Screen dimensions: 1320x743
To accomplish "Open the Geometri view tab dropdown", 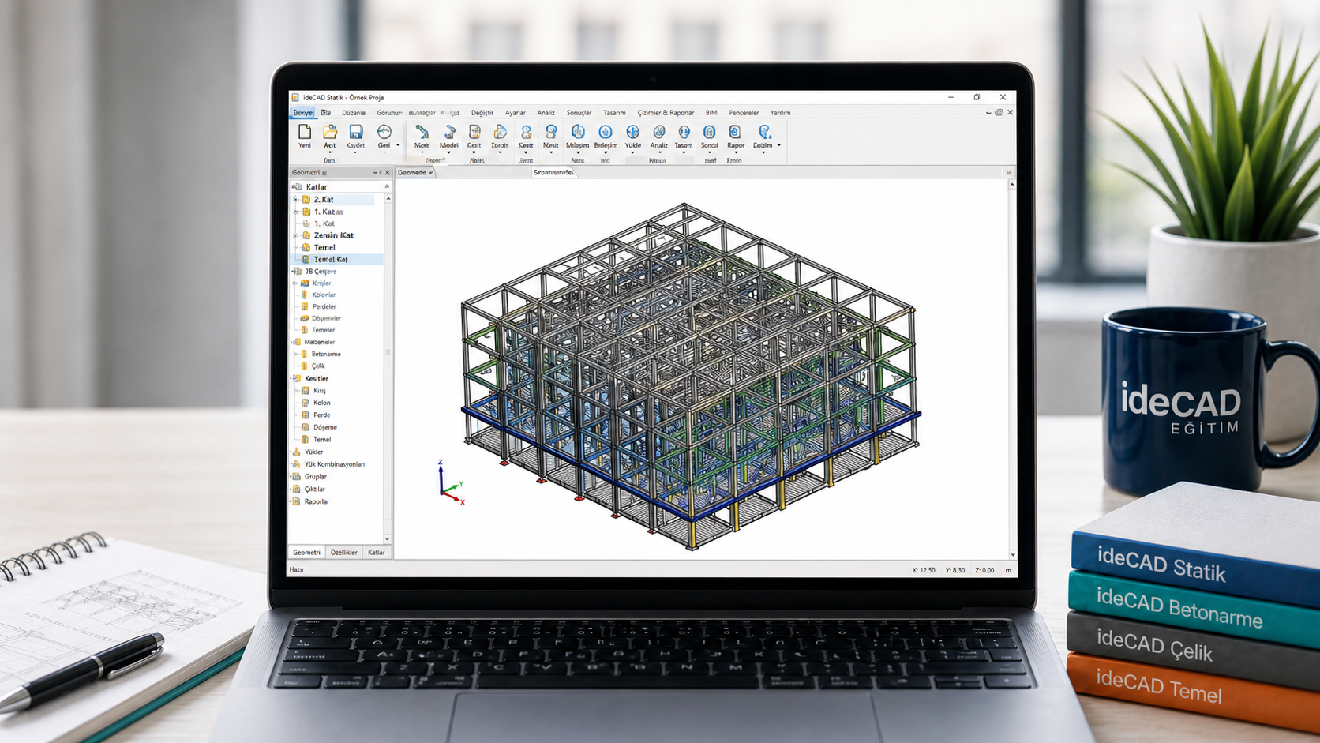I will pyautogui.click(x=431, y=173).
